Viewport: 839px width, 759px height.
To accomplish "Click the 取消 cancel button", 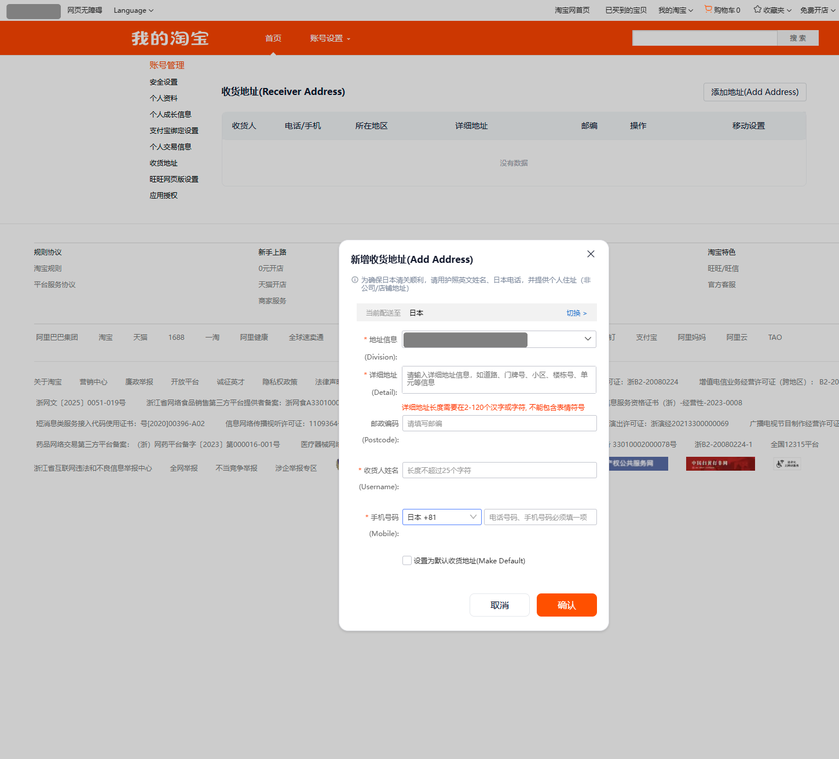I will (x=499, y=605).
